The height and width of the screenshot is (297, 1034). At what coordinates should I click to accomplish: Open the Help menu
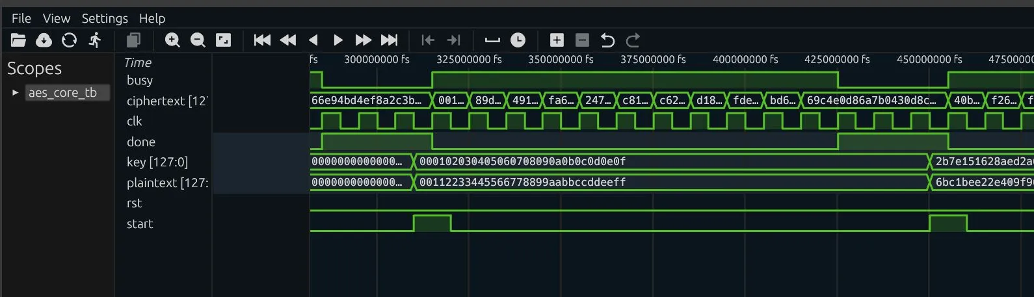pyautogui.click(x=152, y=19)
